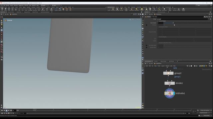Click the current frame number field

[14, 110]
